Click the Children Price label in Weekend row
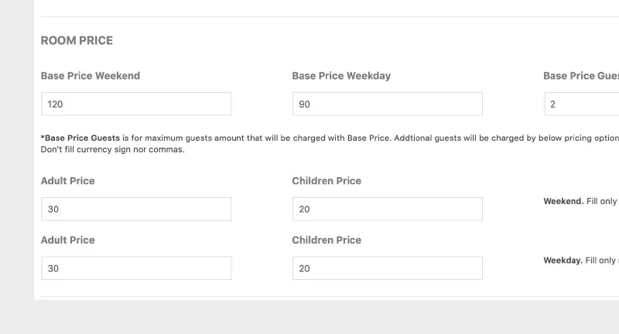Image resolution: width=619 pixels, height=334 pixels. (x=327, y=181)
